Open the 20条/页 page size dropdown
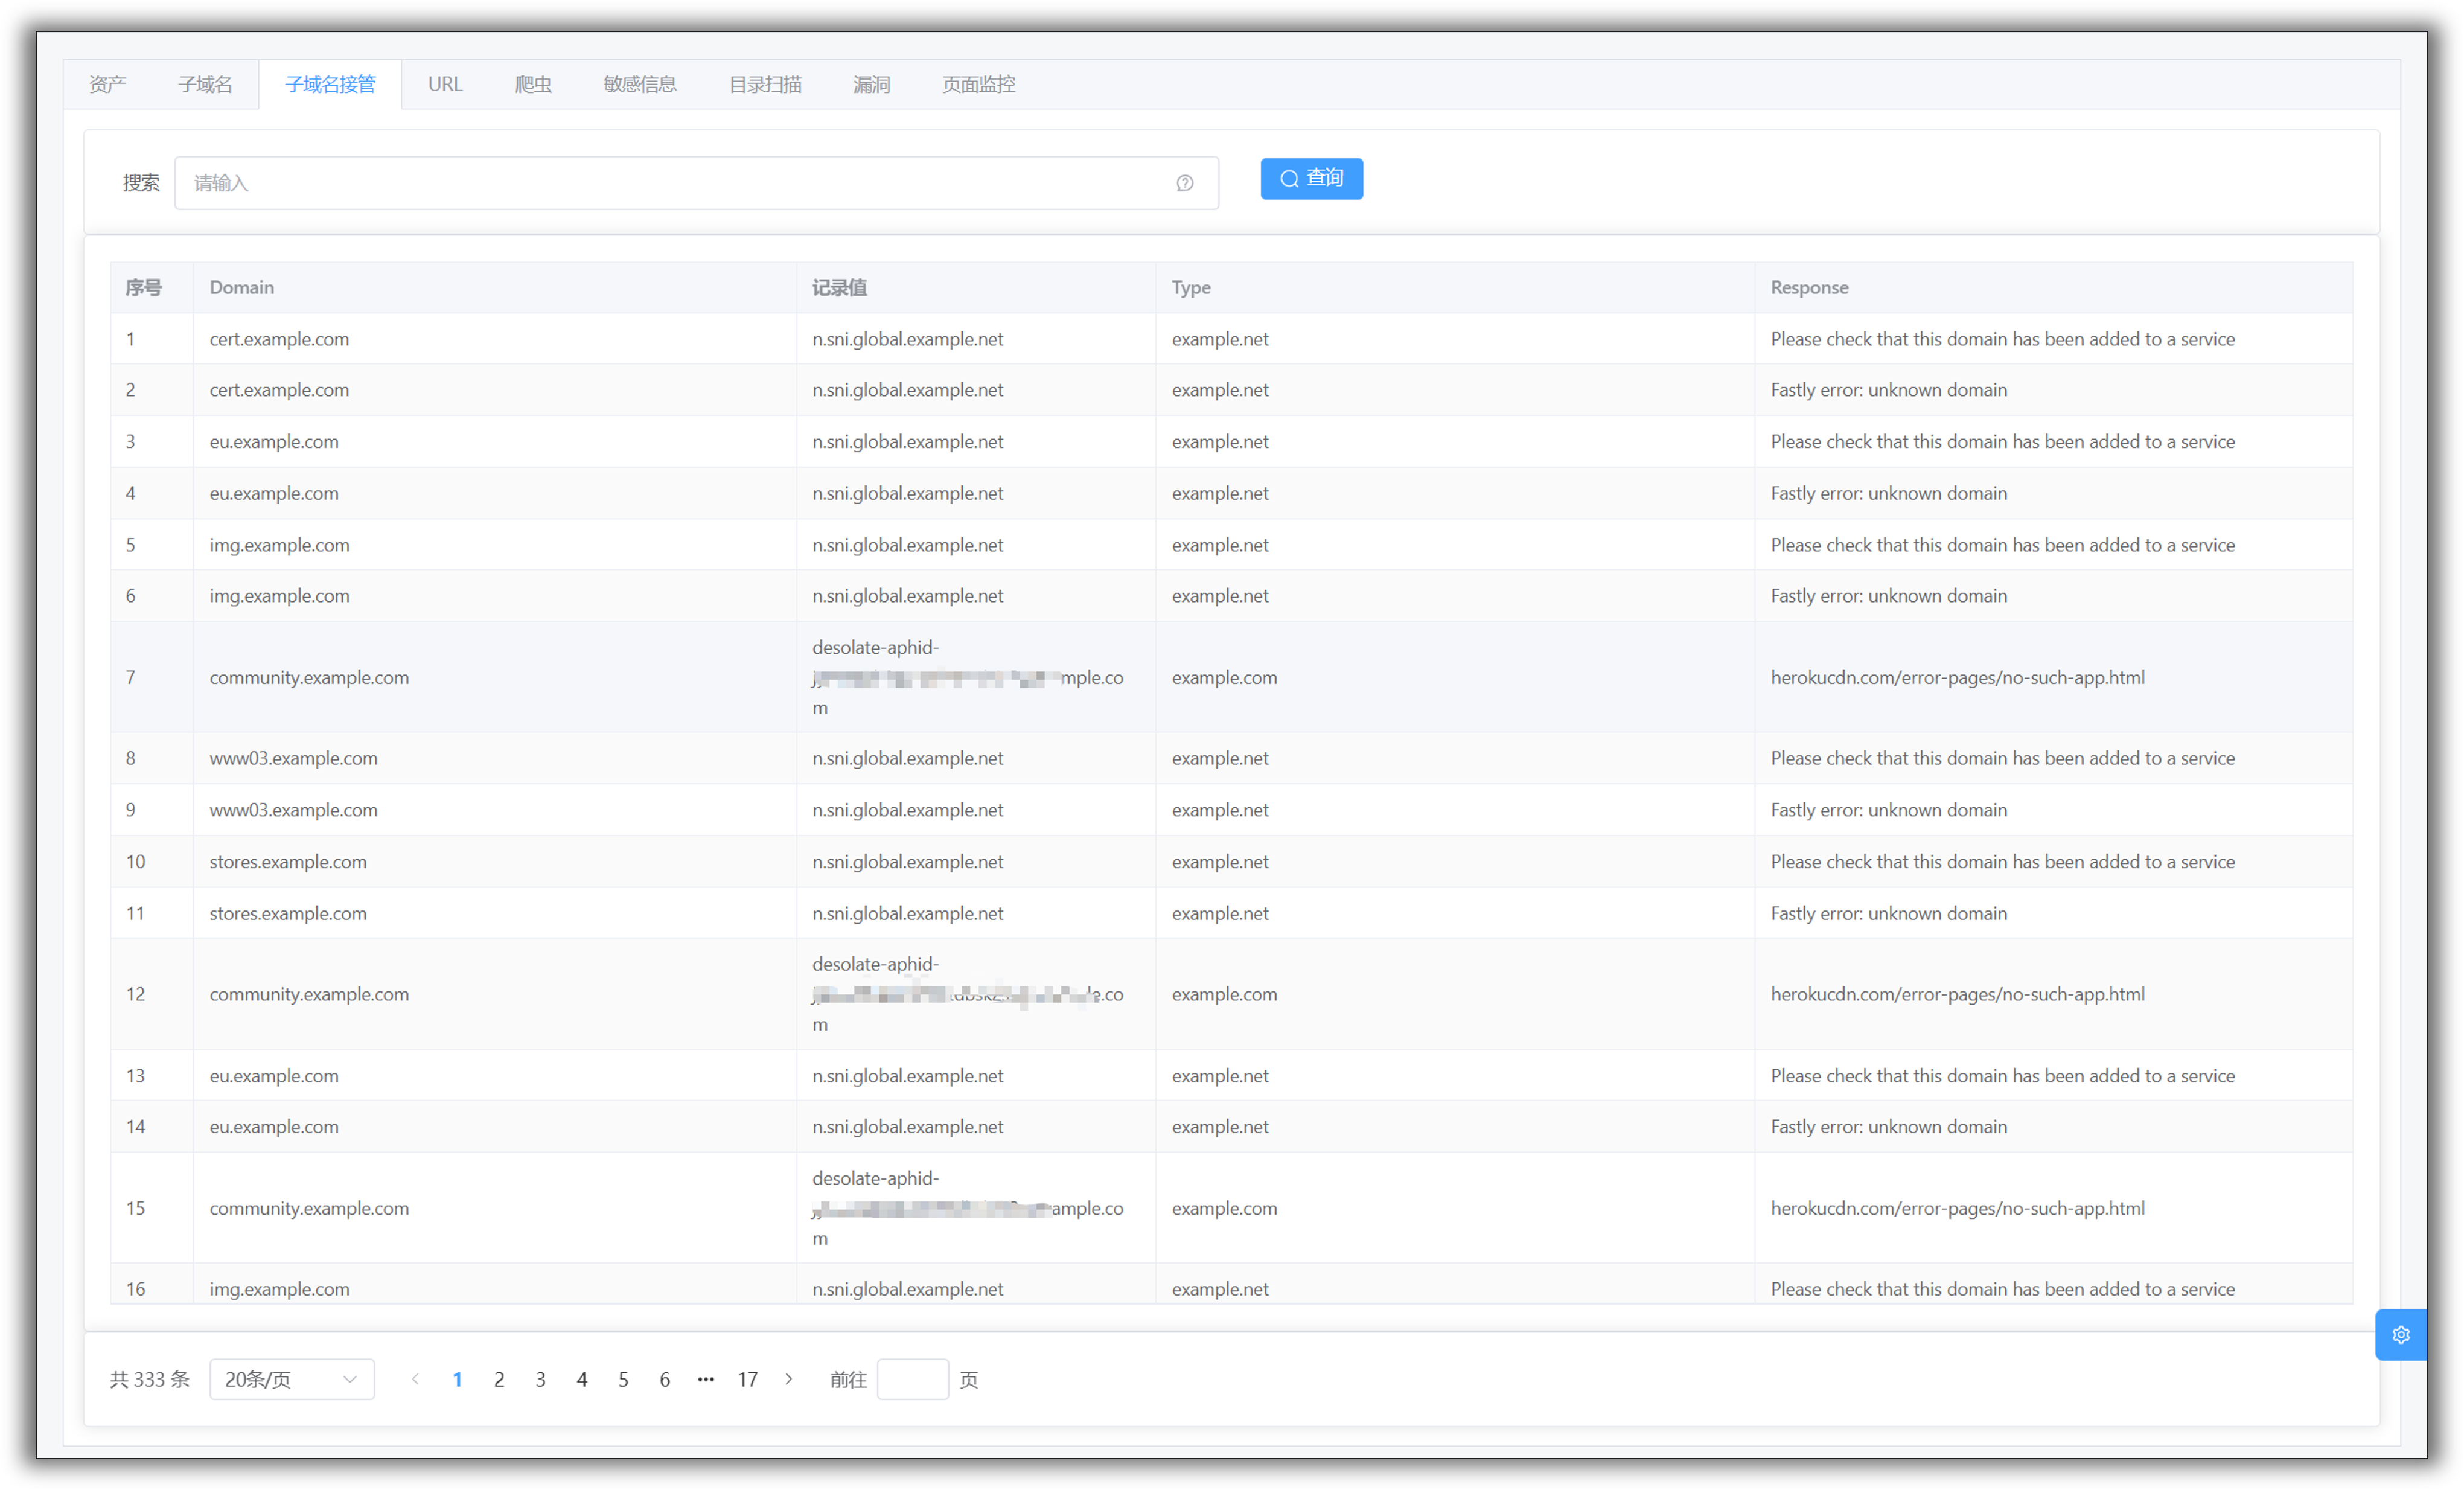 coord(291,1379)
